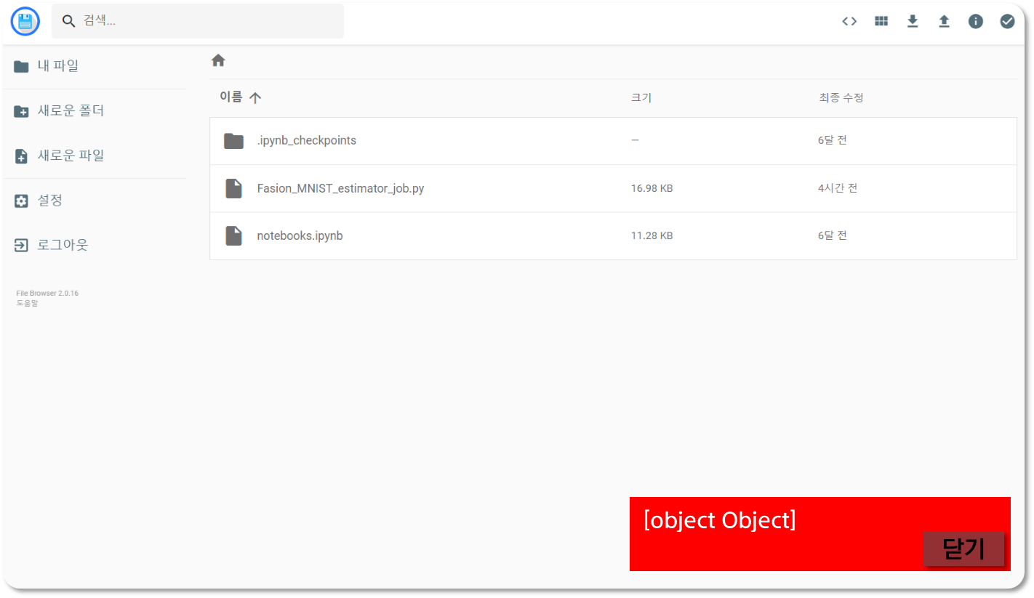
Task: Click the new file plus icon
Action: tap(22, 156)
